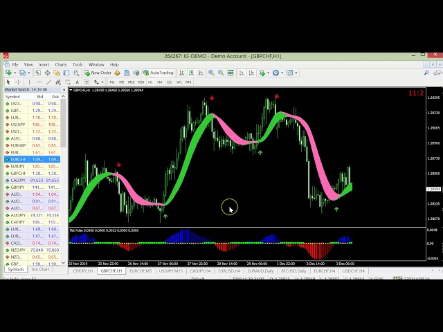Screen dimensions: 443x332
Task: Click the tile windows icon
Action: pos(230,73)
